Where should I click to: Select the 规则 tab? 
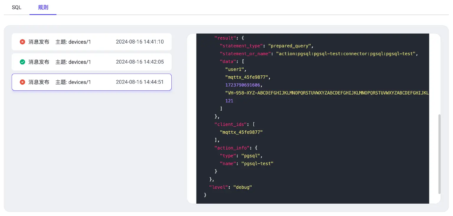pos(43,7)
